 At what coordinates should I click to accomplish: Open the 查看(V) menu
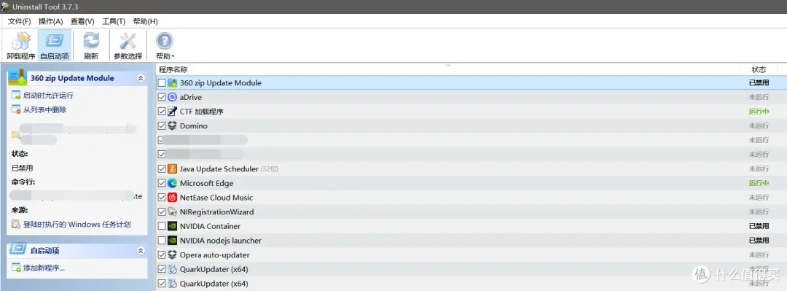(x=82, y=21)
